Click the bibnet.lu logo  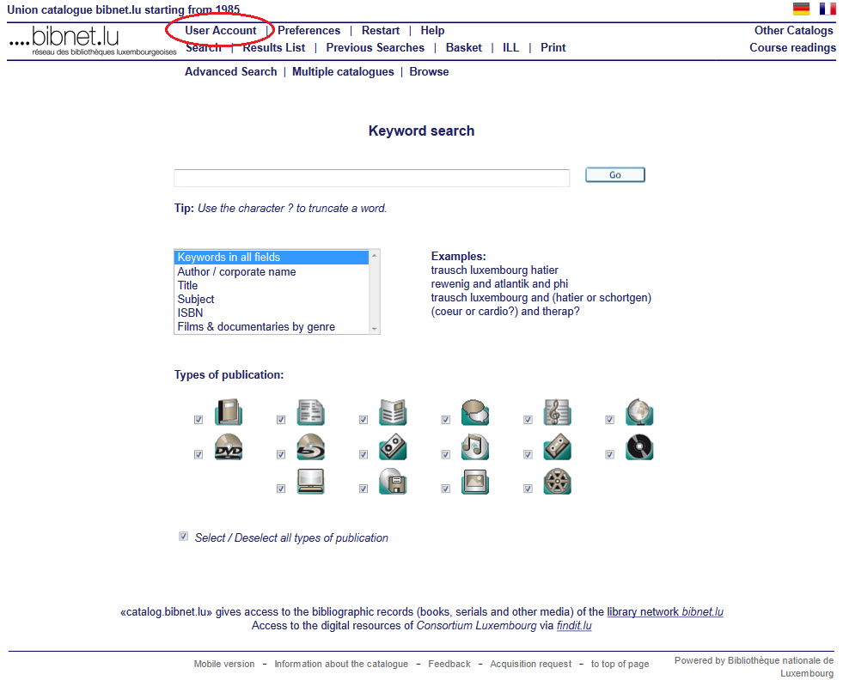[x=93, y=41]
